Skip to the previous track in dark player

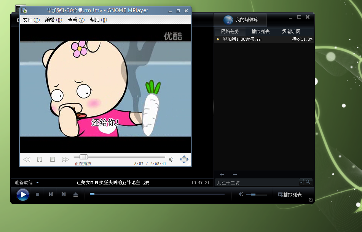coord(51,194)
